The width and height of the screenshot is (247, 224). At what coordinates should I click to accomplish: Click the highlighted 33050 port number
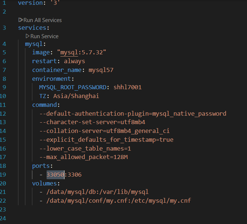point(55,174)
